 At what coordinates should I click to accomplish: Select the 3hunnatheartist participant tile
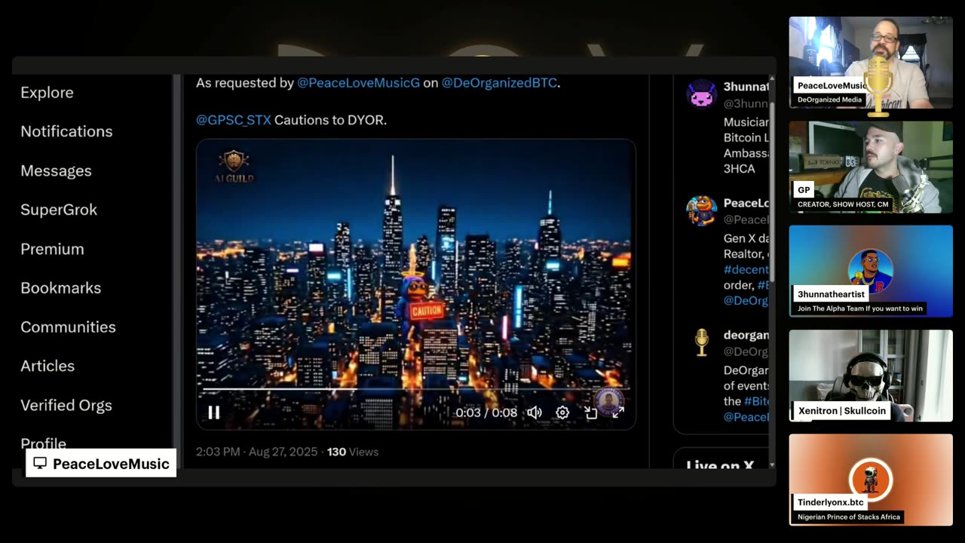coord(871,271)
